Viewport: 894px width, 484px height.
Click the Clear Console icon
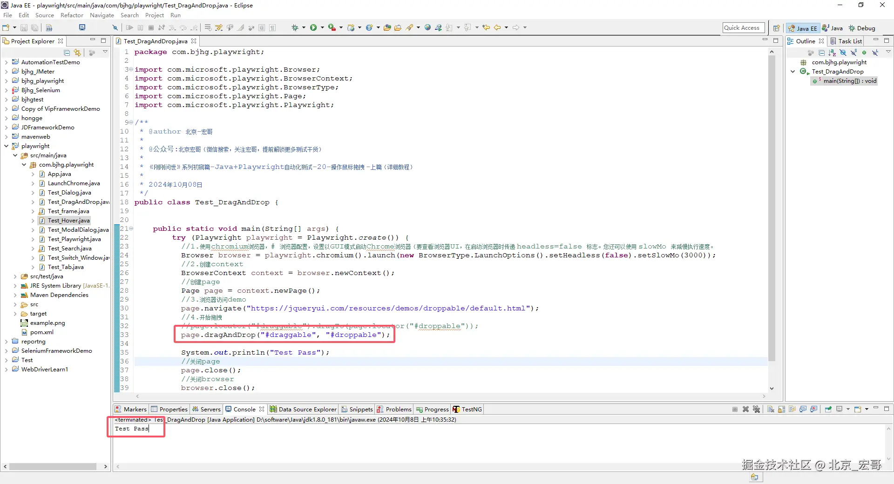click(x=771, y=409)
